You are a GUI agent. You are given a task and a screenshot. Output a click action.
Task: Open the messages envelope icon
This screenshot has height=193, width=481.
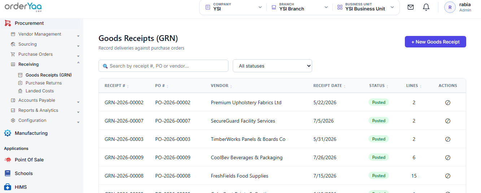click(411, 7)
